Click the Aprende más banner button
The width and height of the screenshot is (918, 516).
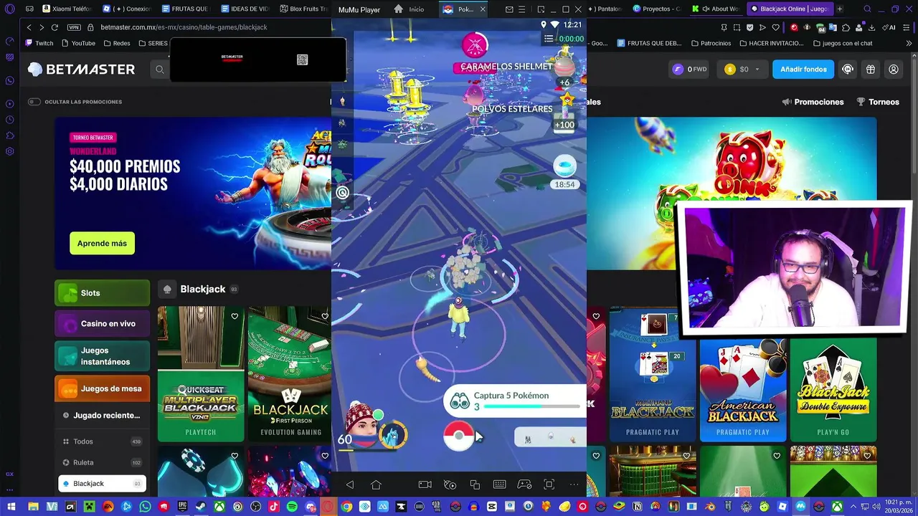(x=102, y=244)
